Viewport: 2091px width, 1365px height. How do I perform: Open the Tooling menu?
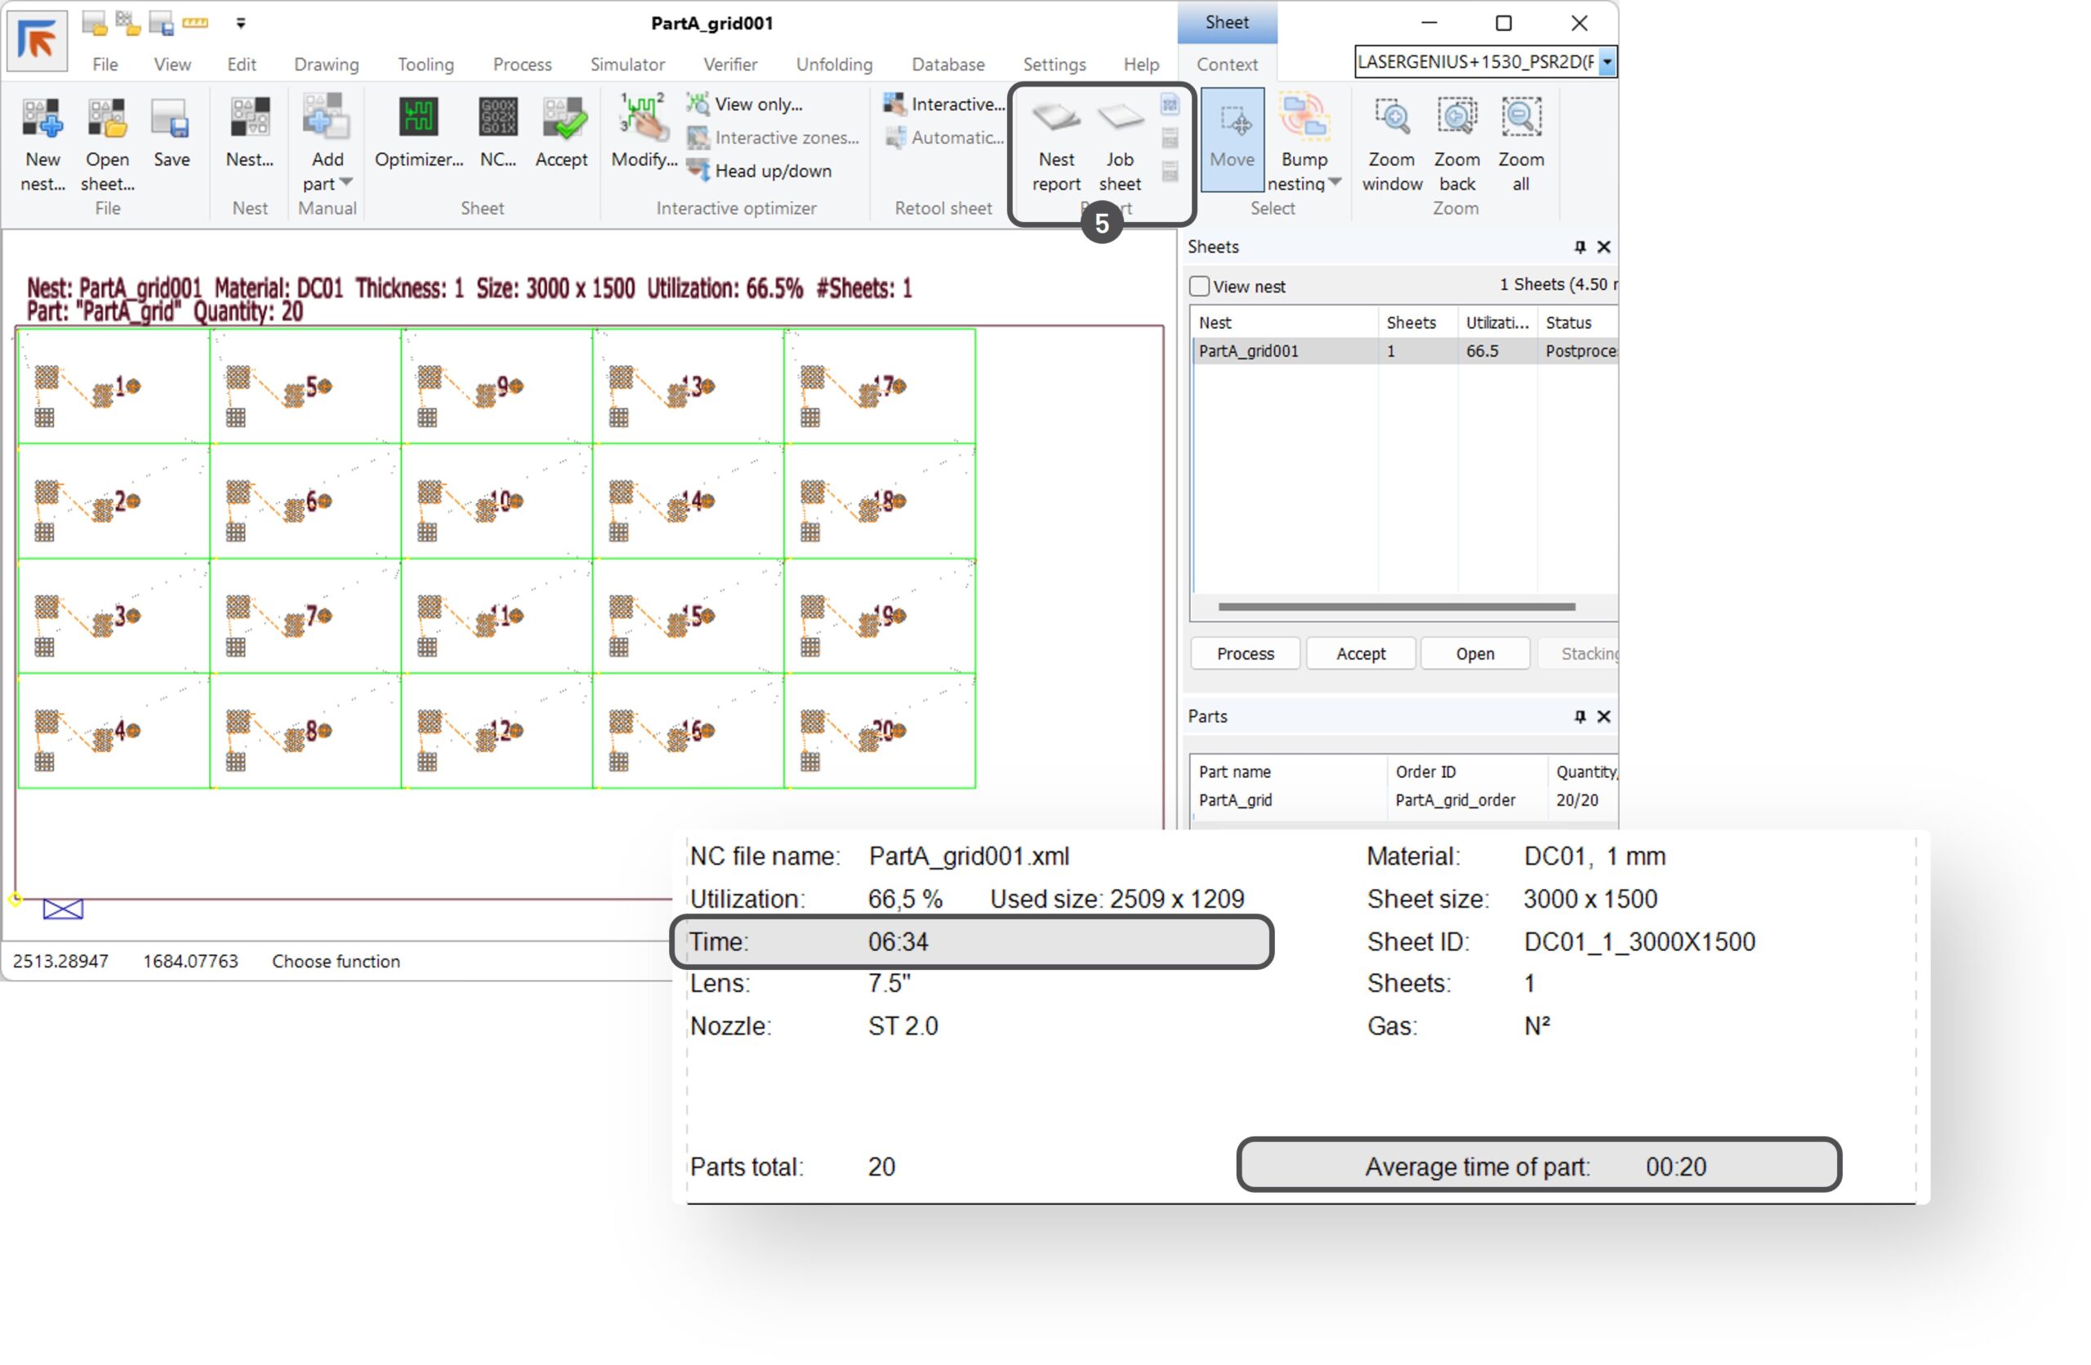[426, 64]
